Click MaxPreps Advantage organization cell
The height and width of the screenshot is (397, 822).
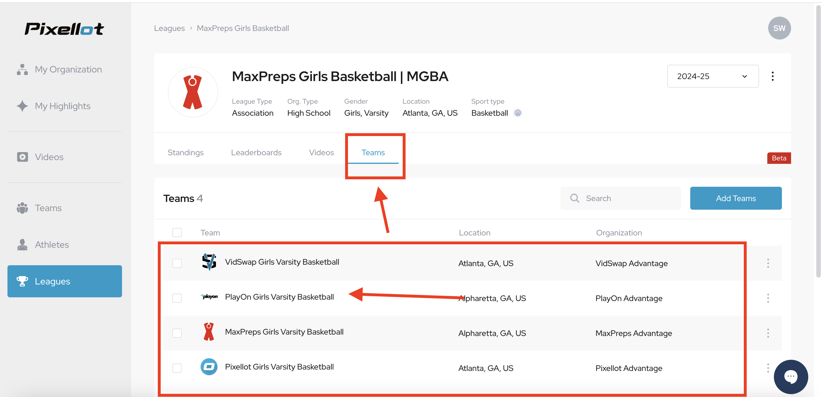pos(634,333)
